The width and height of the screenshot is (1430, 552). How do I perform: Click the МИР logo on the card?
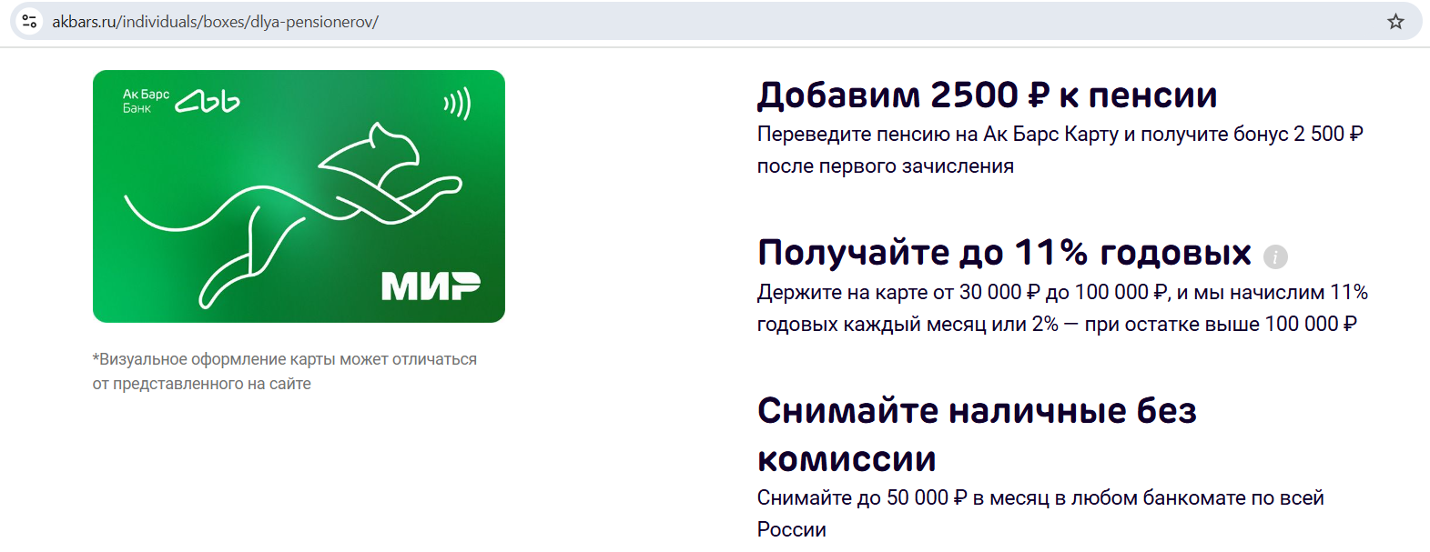(x=431, y=286)
